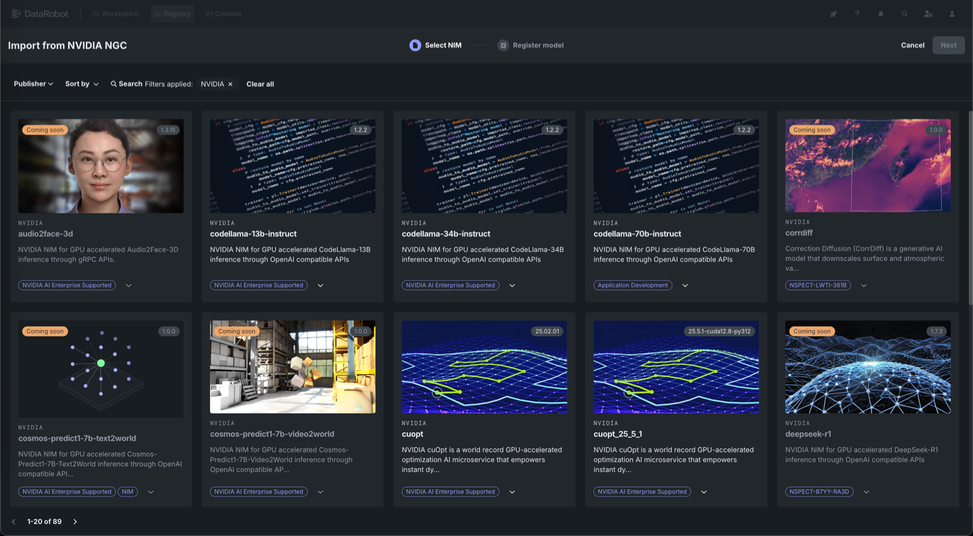Image resolution: width=973 pixels, height=536 pixels.
Task: Open the Sort by dropdown
Action: (x=82, y=84)
